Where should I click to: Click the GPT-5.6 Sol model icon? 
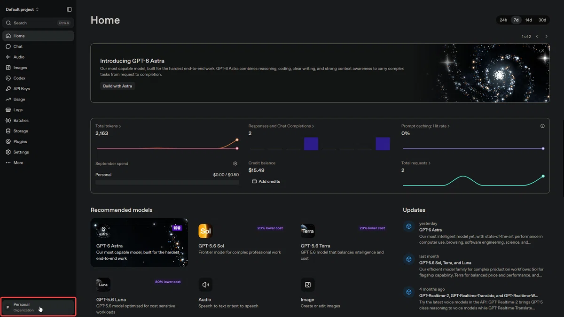205,231
